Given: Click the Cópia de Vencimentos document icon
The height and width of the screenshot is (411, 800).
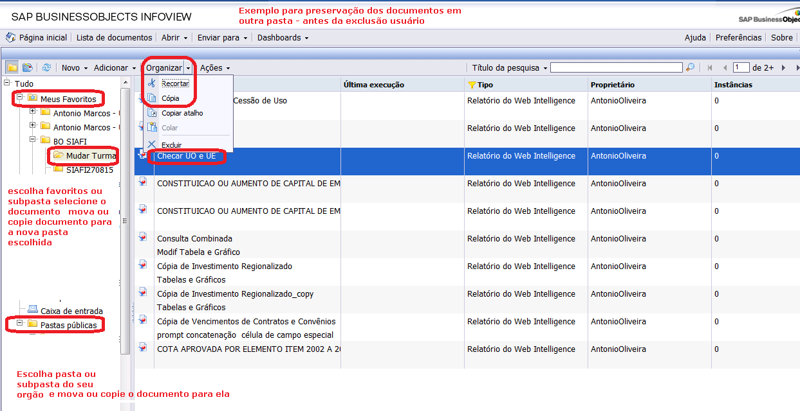Looking at the screenshot, I should (144, 320).
